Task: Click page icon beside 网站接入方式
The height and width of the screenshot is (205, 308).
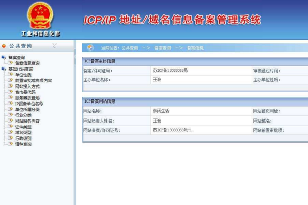Action: (10, 86)
